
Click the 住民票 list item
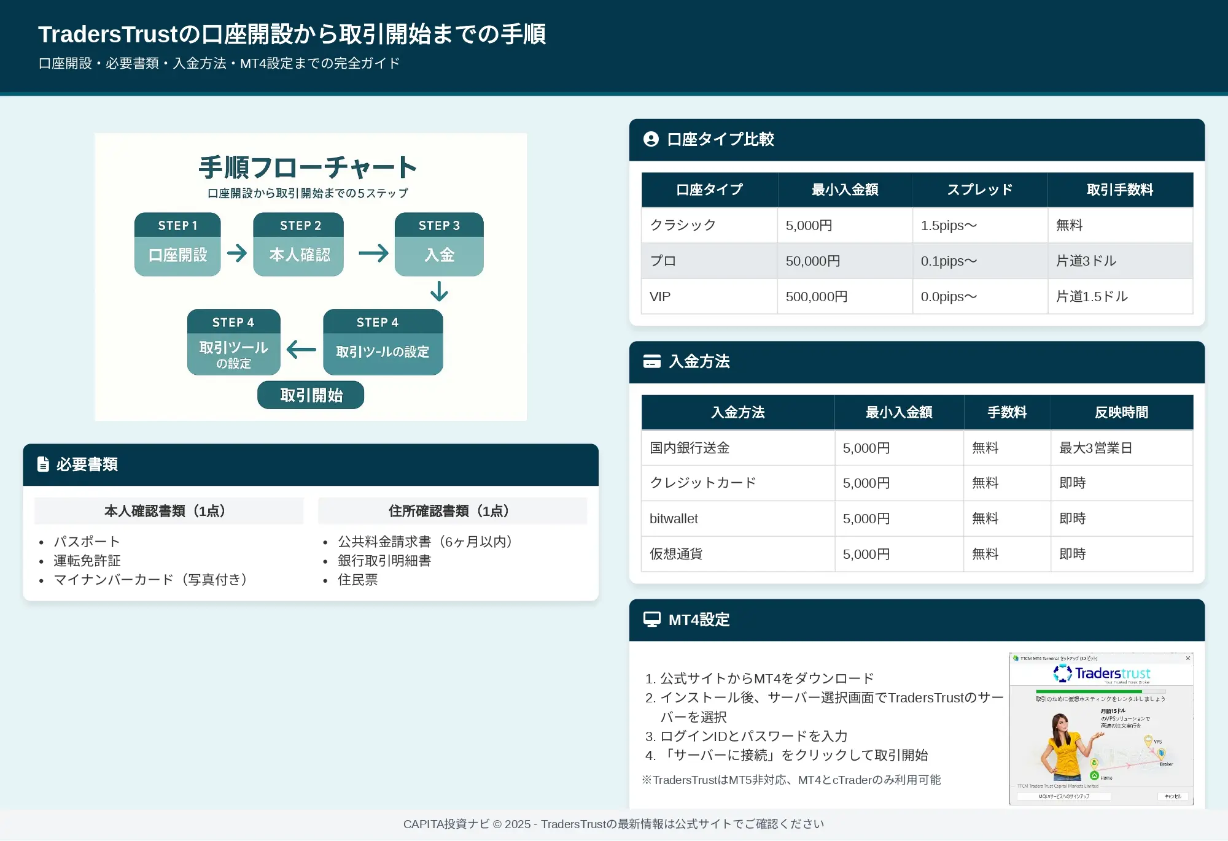pos(358,580)
